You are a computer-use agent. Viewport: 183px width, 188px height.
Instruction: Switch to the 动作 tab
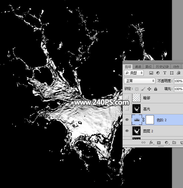tap(176, 67)
